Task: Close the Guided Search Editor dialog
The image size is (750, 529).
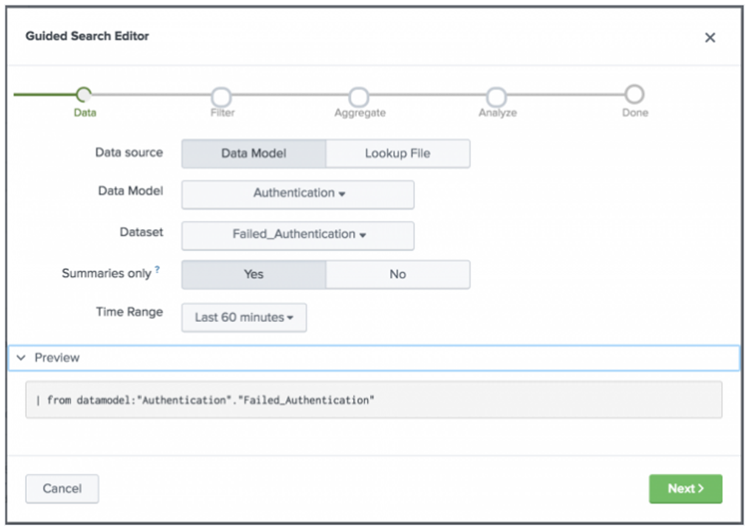Action: [x=709, y=38]
